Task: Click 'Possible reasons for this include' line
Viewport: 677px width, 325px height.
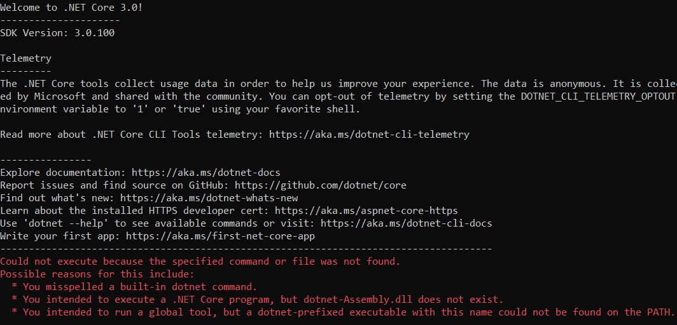Action: [97, 274]
